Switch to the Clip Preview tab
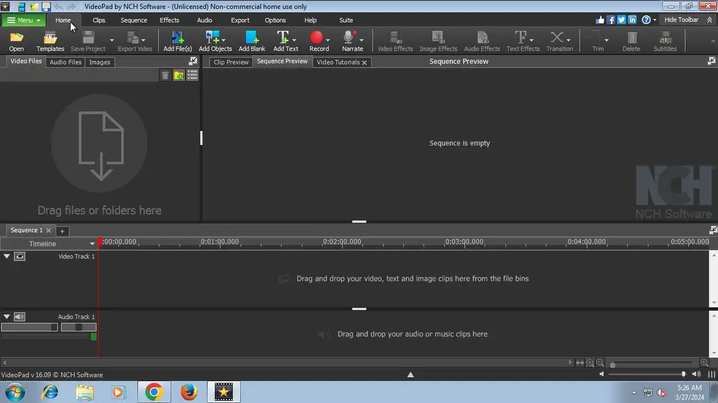Image resolution: width=718 pixels, height=403 pixels. (231, 62)
